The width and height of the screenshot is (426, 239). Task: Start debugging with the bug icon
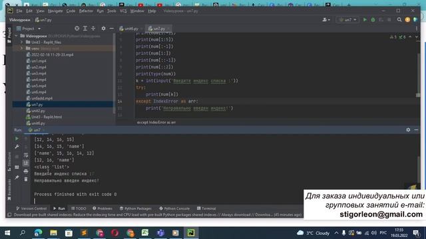[373, 20]
